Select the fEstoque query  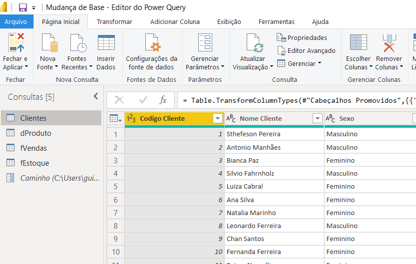[51, 163]
